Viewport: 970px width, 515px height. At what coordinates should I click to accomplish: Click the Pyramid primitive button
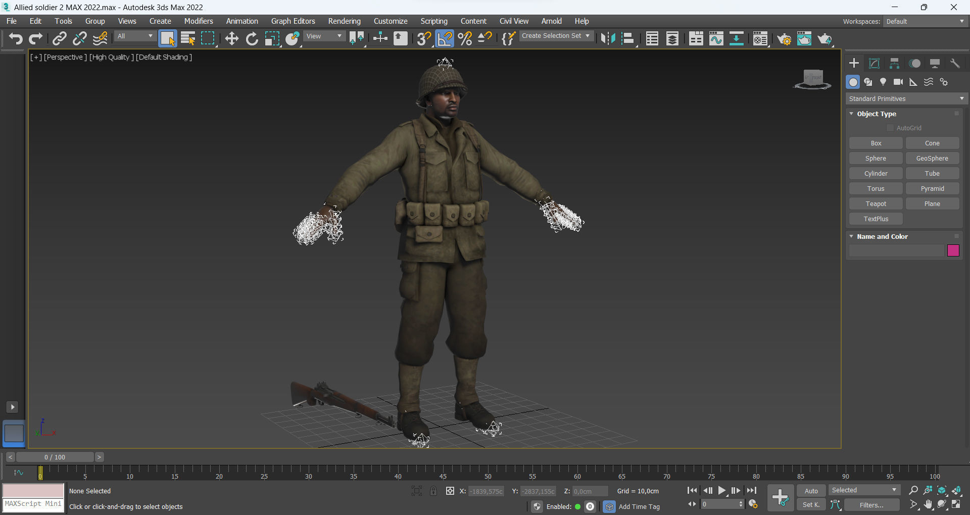tap(932, 189)
